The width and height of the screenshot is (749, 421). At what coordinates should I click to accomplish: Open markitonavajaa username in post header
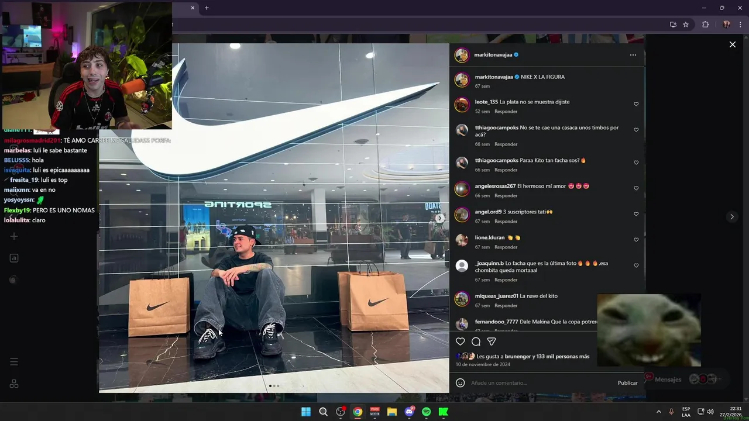(x=493, y=54)
